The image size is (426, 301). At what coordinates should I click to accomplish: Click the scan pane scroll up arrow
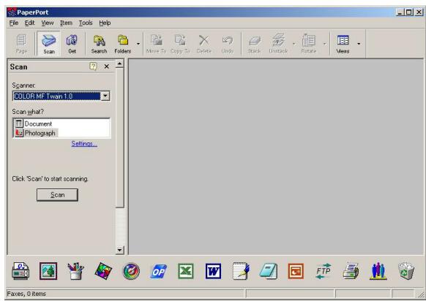pyautogui.click(x=119, y=64)
